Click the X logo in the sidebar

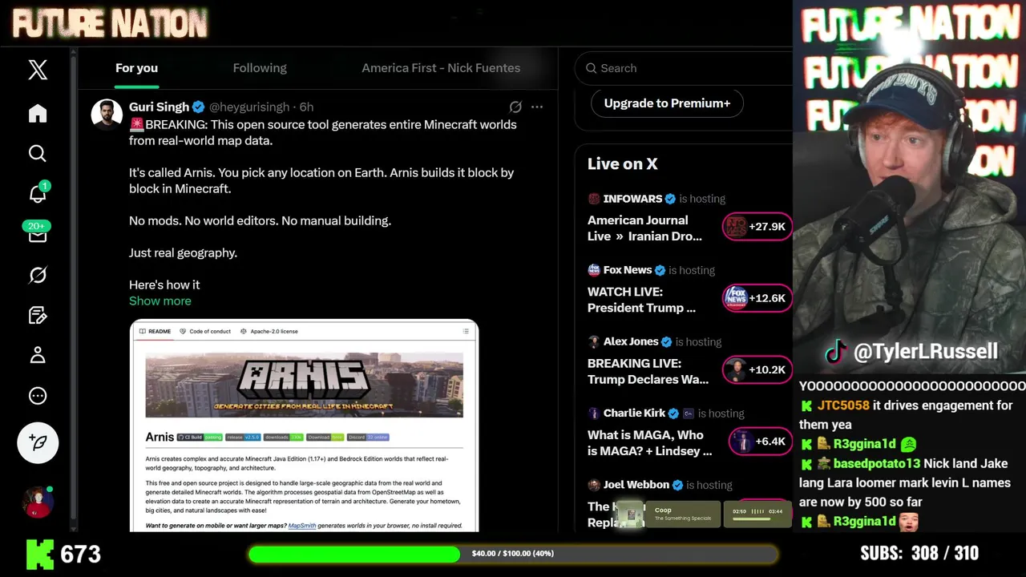point(38,70)
